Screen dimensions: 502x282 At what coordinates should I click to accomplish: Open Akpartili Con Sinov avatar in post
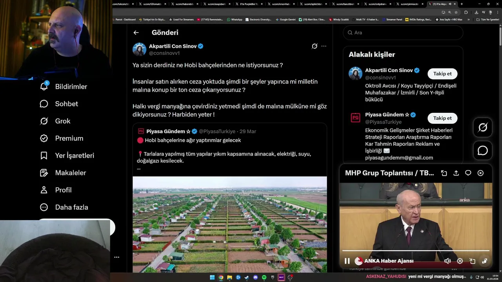[x=139, y=49]
